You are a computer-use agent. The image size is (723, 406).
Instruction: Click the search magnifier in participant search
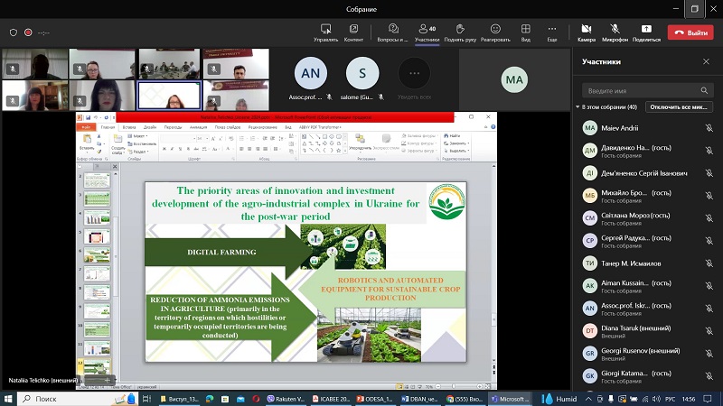705,91
